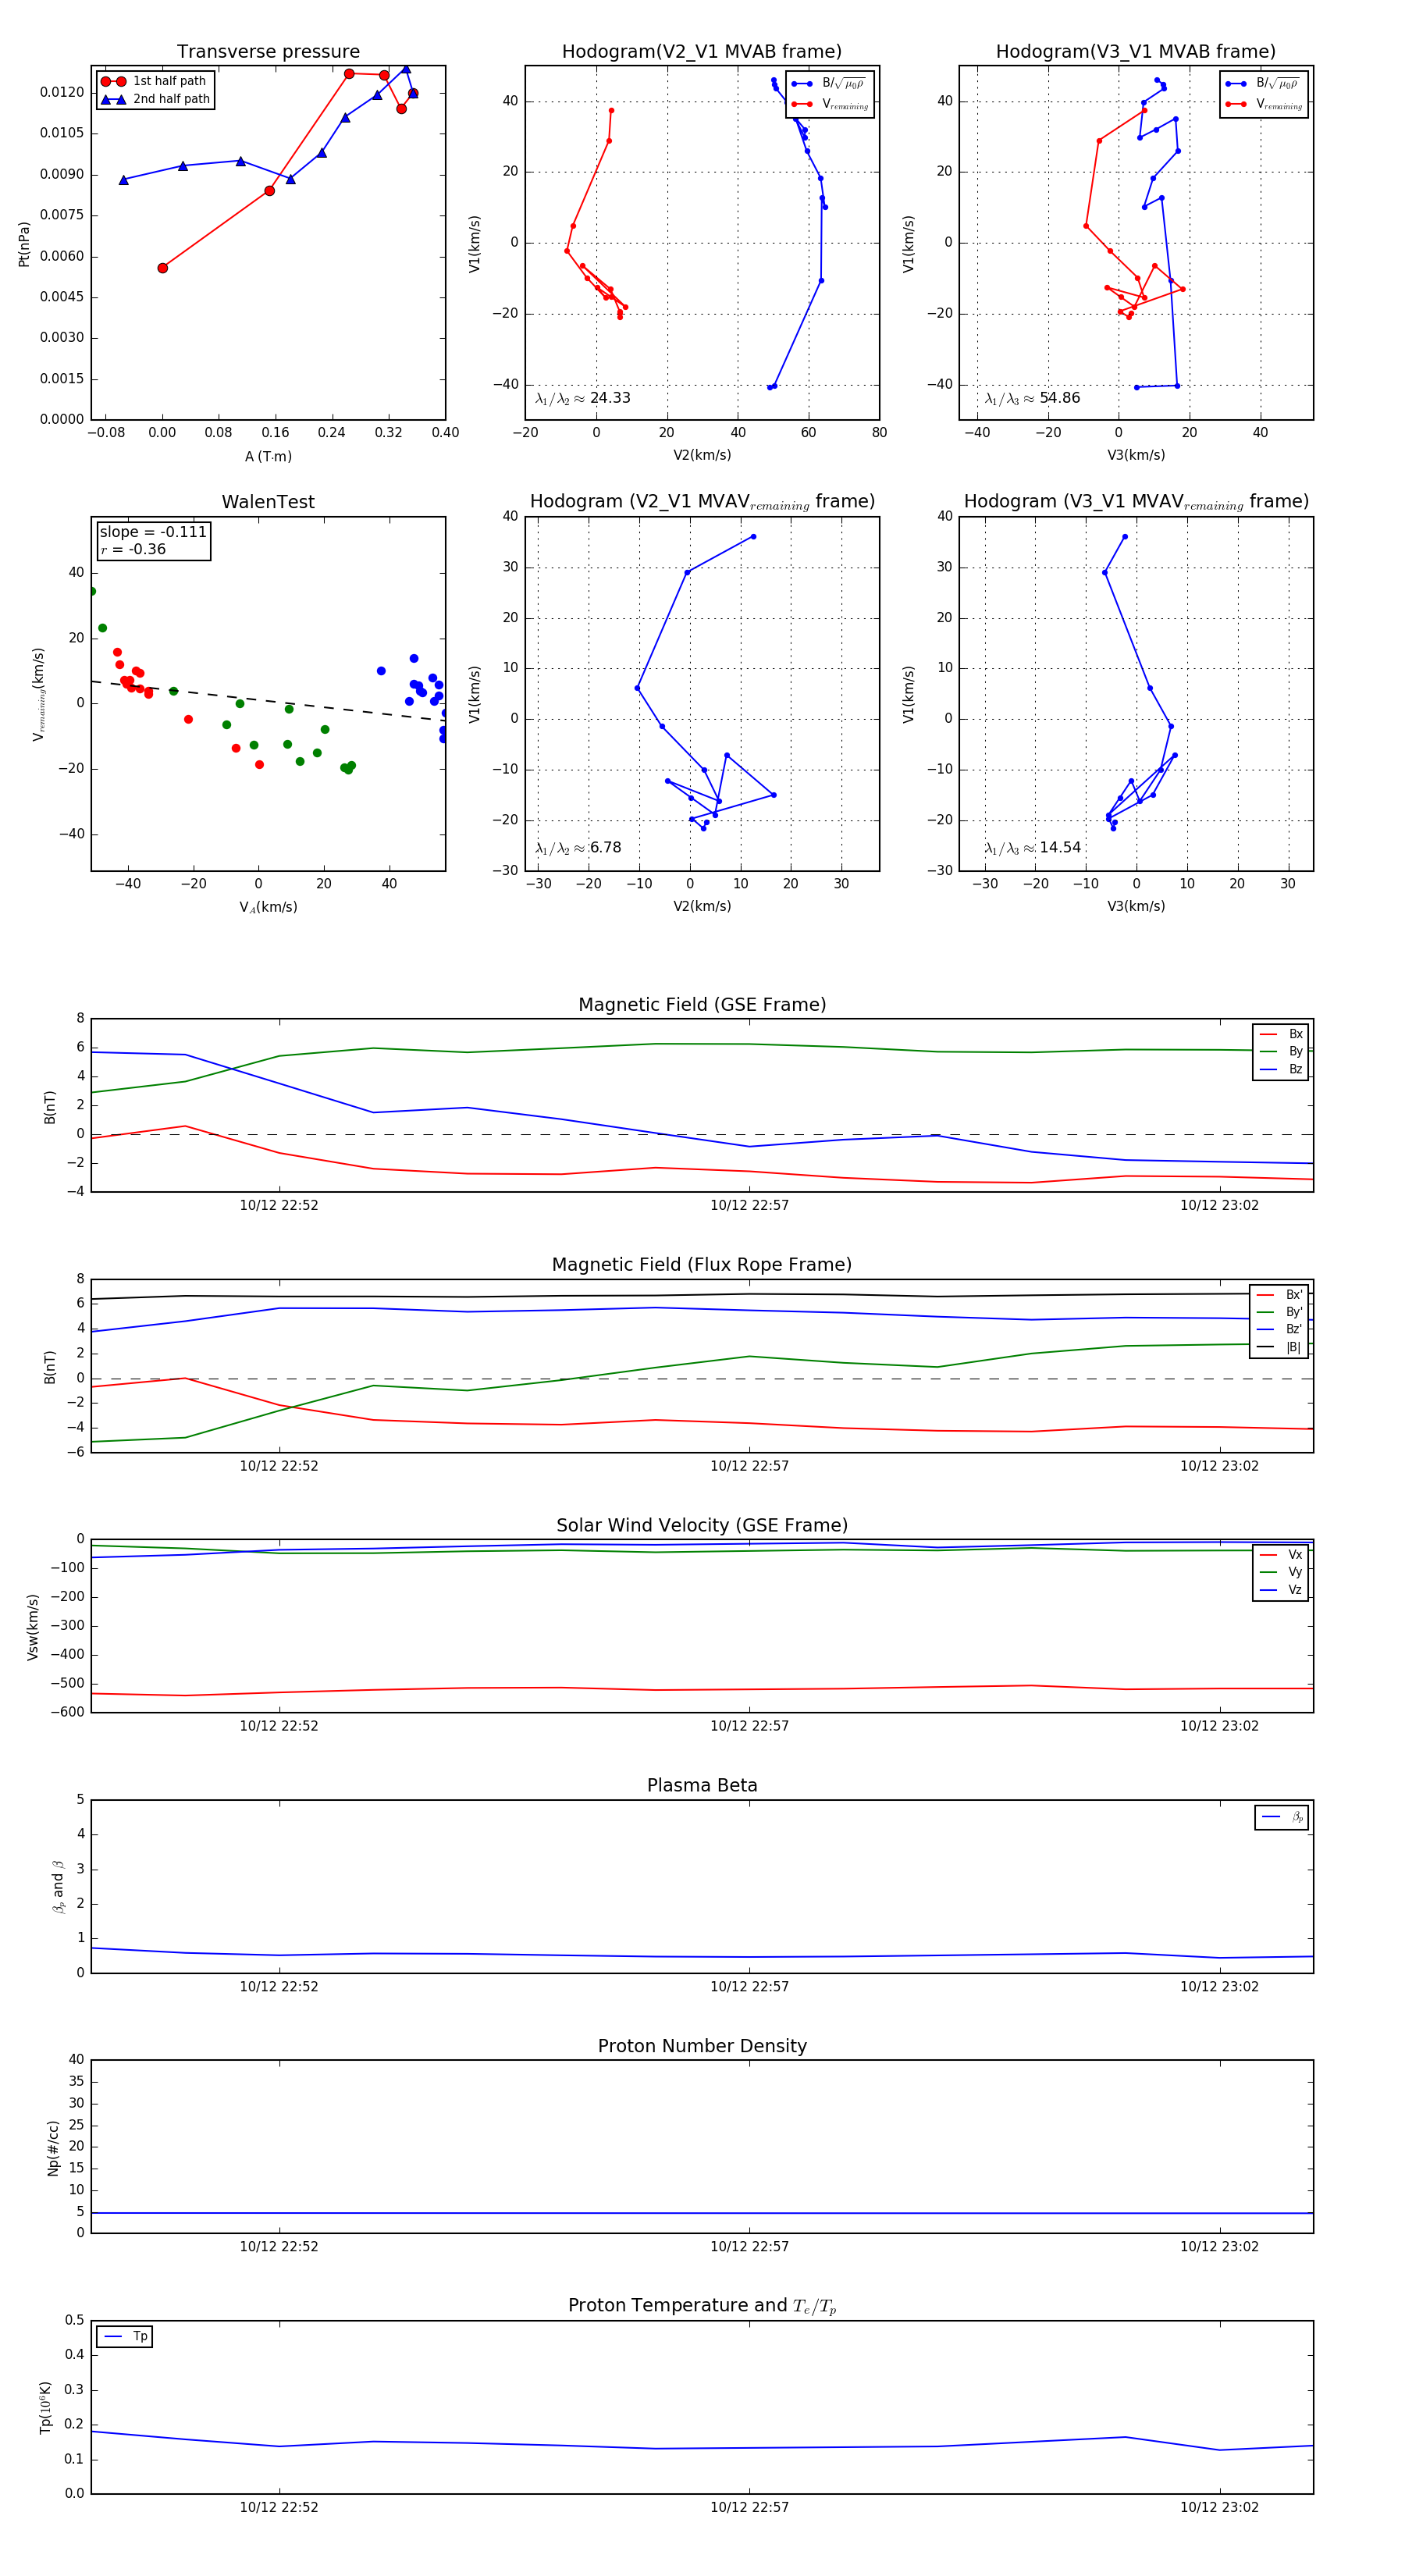
Task: Click the 'Hodogram(V3_V1 MVAB frame)' title
Action: tap(1136, 52)
